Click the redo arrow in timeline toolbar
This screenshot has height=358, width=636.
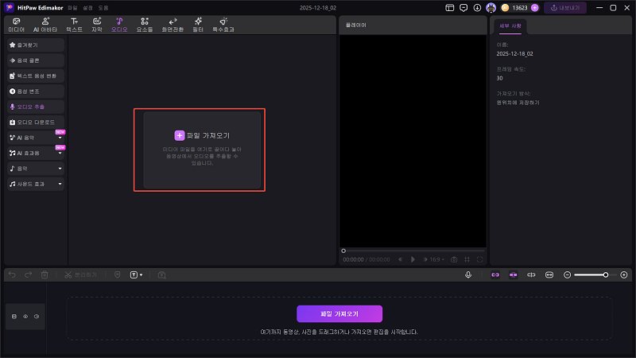coord(28,274)
